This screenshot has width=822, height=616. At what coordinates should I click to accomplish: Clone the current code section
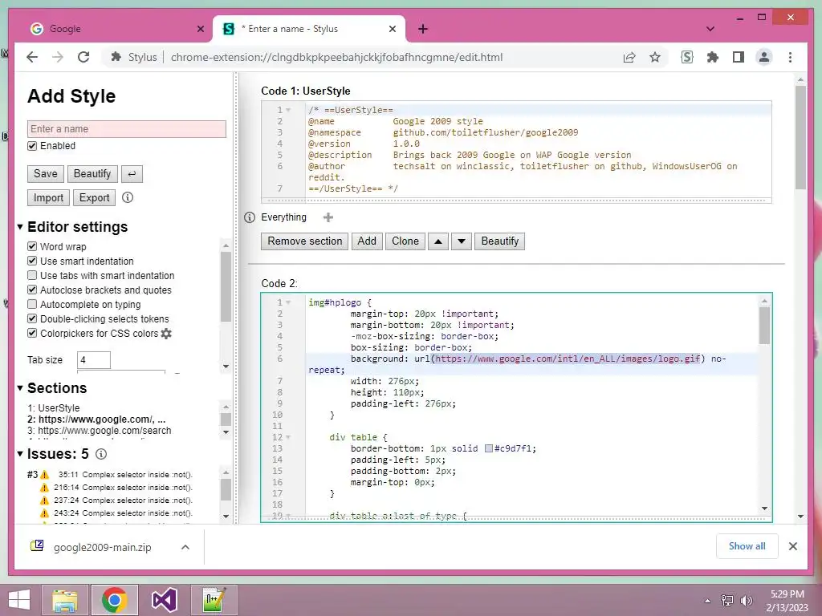[x=405, y=241]
